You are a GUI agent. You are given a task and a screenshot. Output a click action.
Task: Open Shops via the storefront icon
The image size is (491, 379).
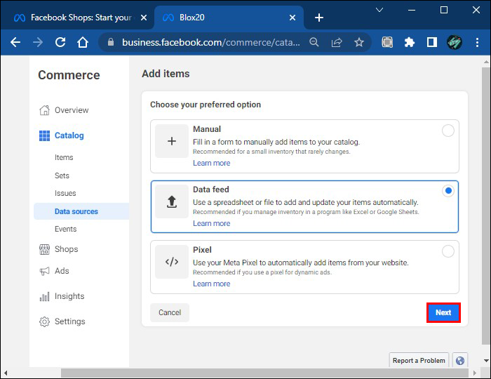pos(44,249)
